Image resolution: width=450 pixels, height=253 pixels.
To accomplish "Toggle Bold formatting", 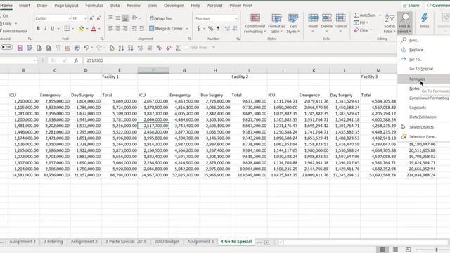I will click(38, 28).
